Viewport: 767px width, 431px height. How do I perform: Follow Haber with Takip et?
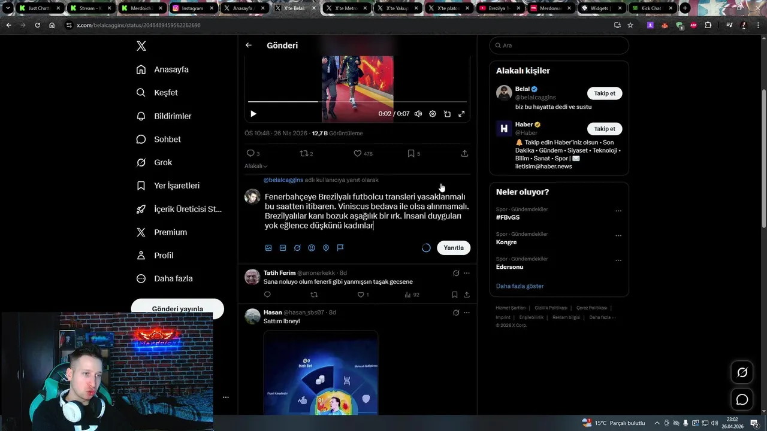click(x=605, y=129)
